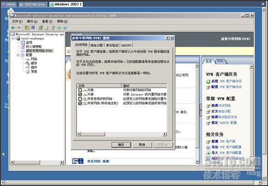Image resolution: width=268 pixels, height=186 pixels.
Task: Click the server icon for test1 node
Action: (x=18, y=39)
